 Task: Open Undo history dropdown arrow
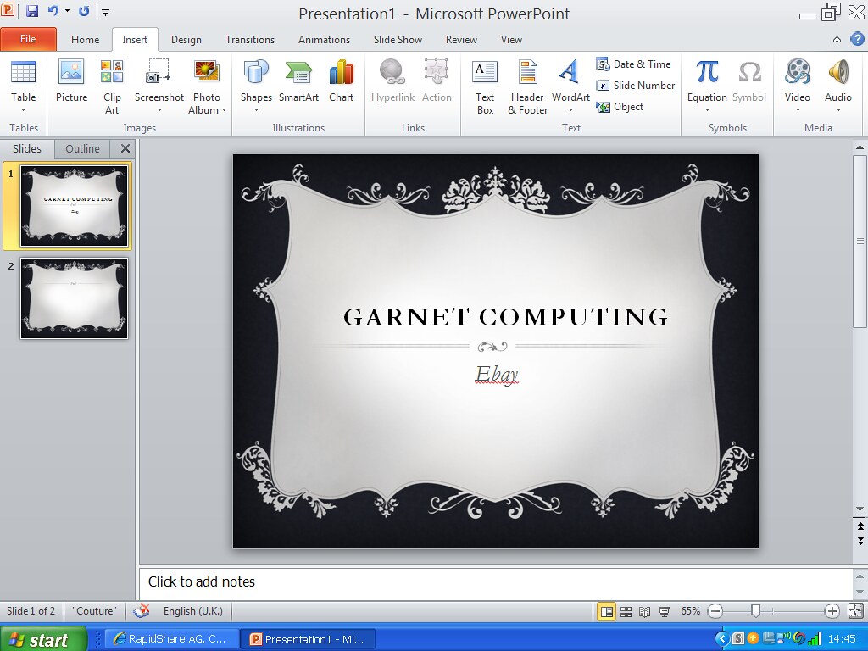pyautogui.click(x=68, y=11)
